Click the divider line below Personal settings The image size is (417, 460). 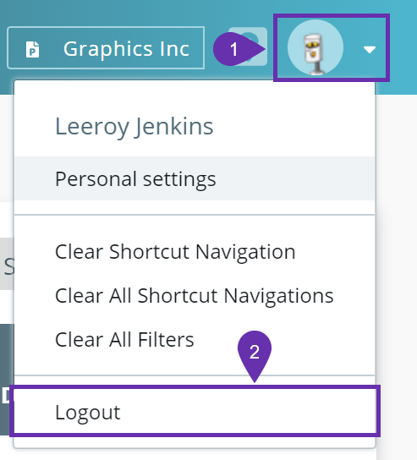click(x=195, y=215)
